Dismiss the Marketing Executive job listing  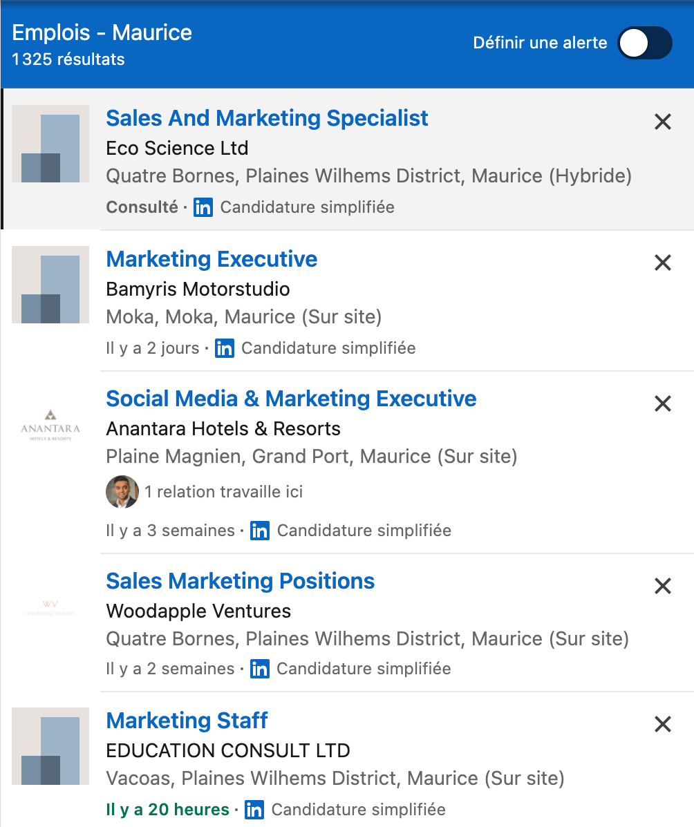pyautogui.click(x=662, y=263)
